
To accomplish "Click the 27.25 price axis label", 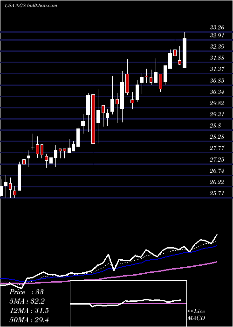I will 217,160.
